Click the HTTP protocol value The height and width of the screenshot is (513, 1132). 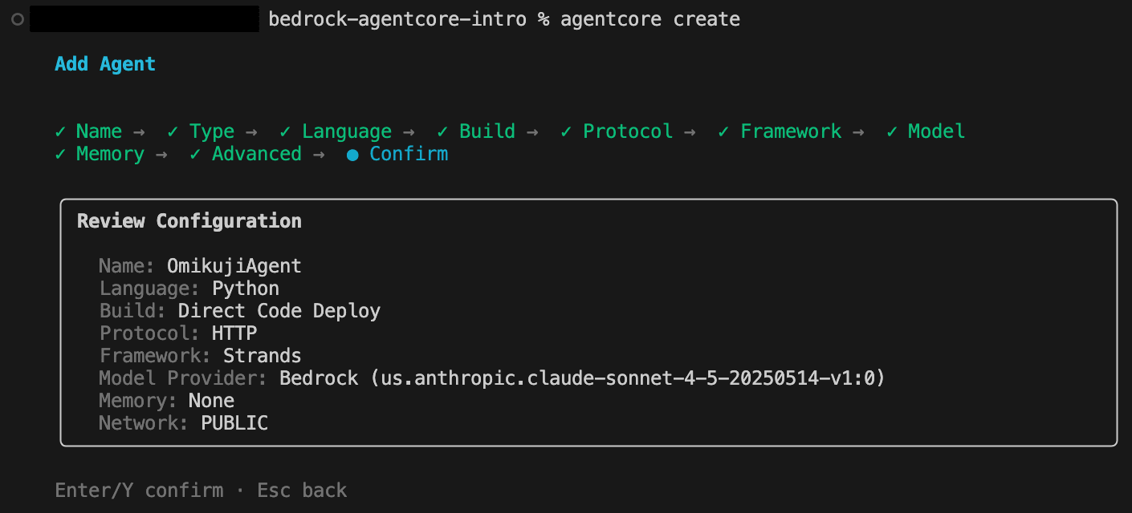click(x=234, y=333)
